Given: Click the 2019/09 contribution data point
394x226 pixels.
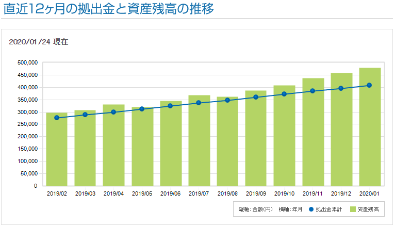Looking at the screenshot, I should (256, 97).
